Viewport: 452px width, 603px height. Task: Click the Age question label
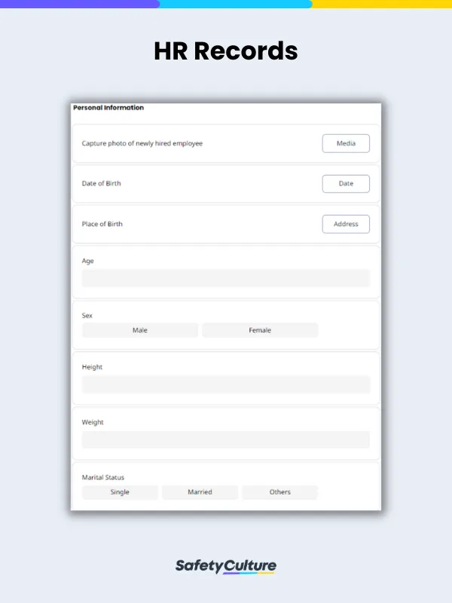[x=87, y=261]
